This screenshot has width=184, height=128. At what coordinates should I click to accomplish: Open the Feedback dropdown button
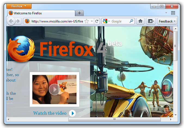[167, 21]
